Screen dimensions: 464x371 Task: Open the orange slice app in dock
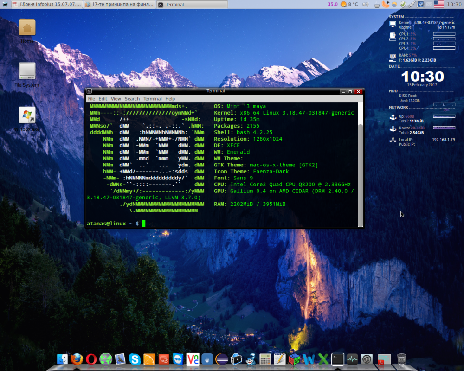[149, 359]
